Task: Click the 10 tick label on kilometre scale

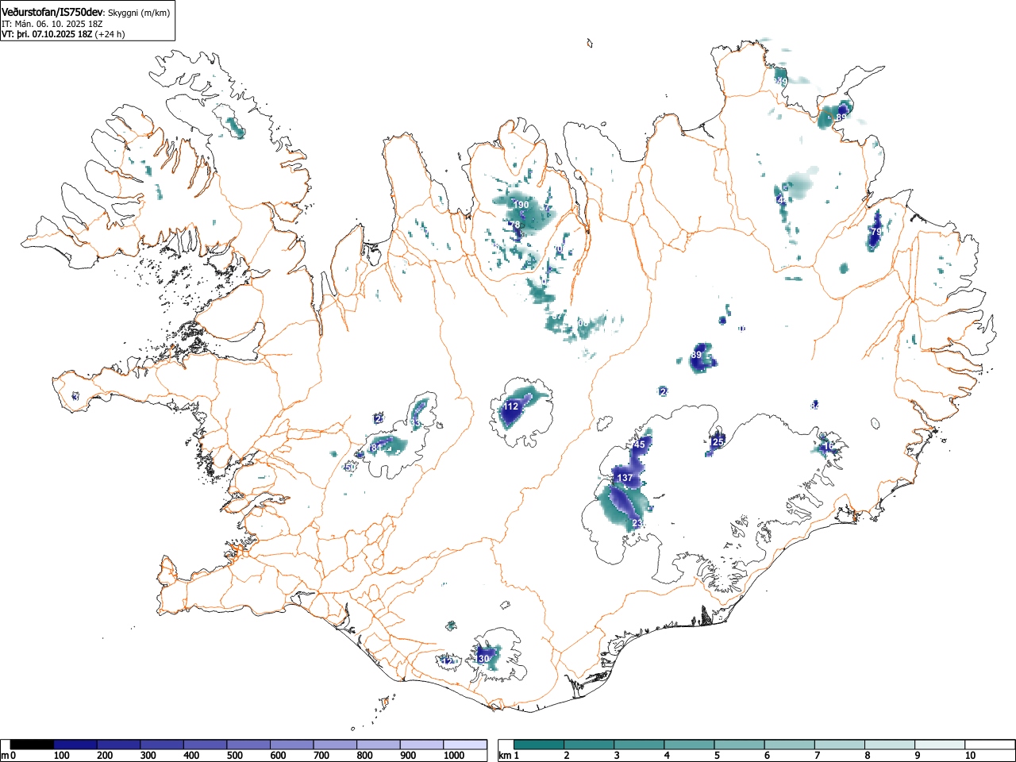Action: [x=970, y=756]
